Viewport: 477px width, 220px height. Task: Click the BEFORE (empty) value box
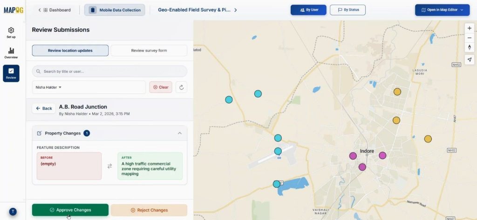tap(69, 166)
